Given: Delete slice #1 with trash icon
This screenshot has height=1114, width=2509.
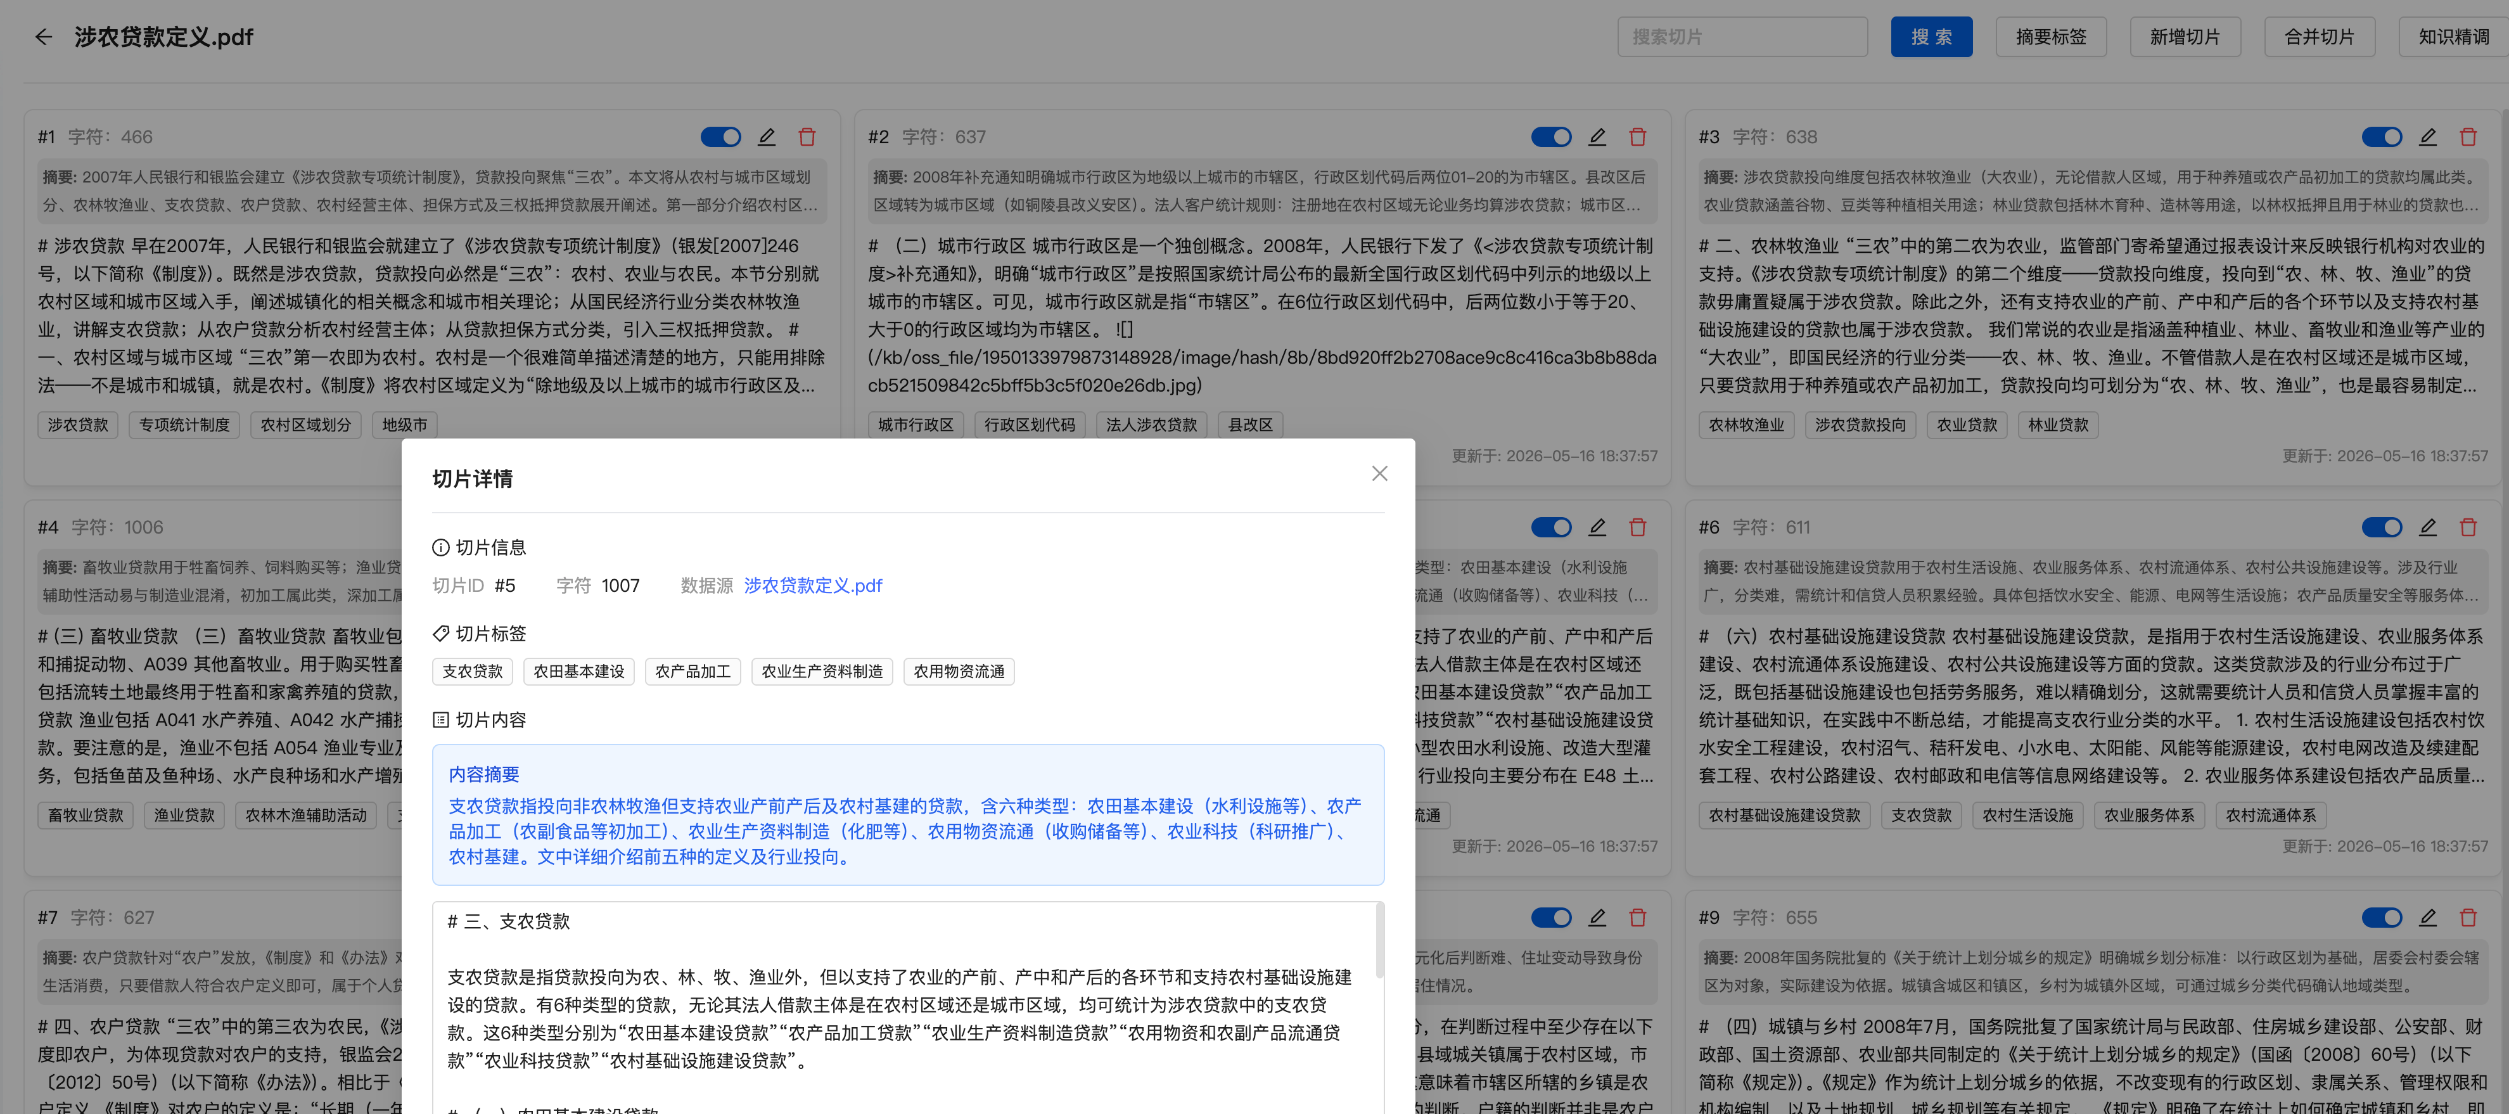Looking at the screenshot, I should 807,138.
